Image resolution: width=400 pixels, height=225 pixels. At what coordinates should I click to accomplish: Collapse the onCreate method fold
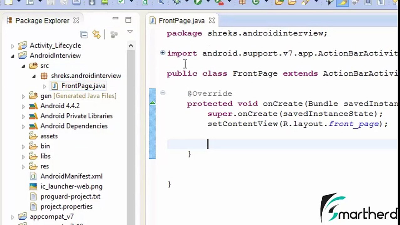click(163, 93)
